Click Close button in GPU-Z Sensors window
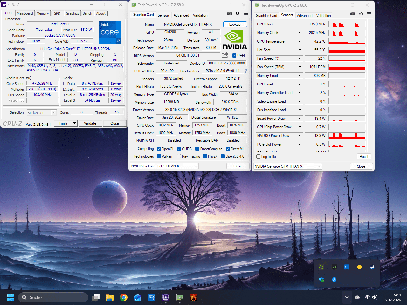Image resolution: width=407 pixels, height=305 pixels. coord(361,166)
